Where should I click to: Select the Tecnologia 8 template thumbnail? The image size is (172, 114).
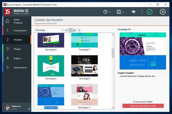point(51,66)
